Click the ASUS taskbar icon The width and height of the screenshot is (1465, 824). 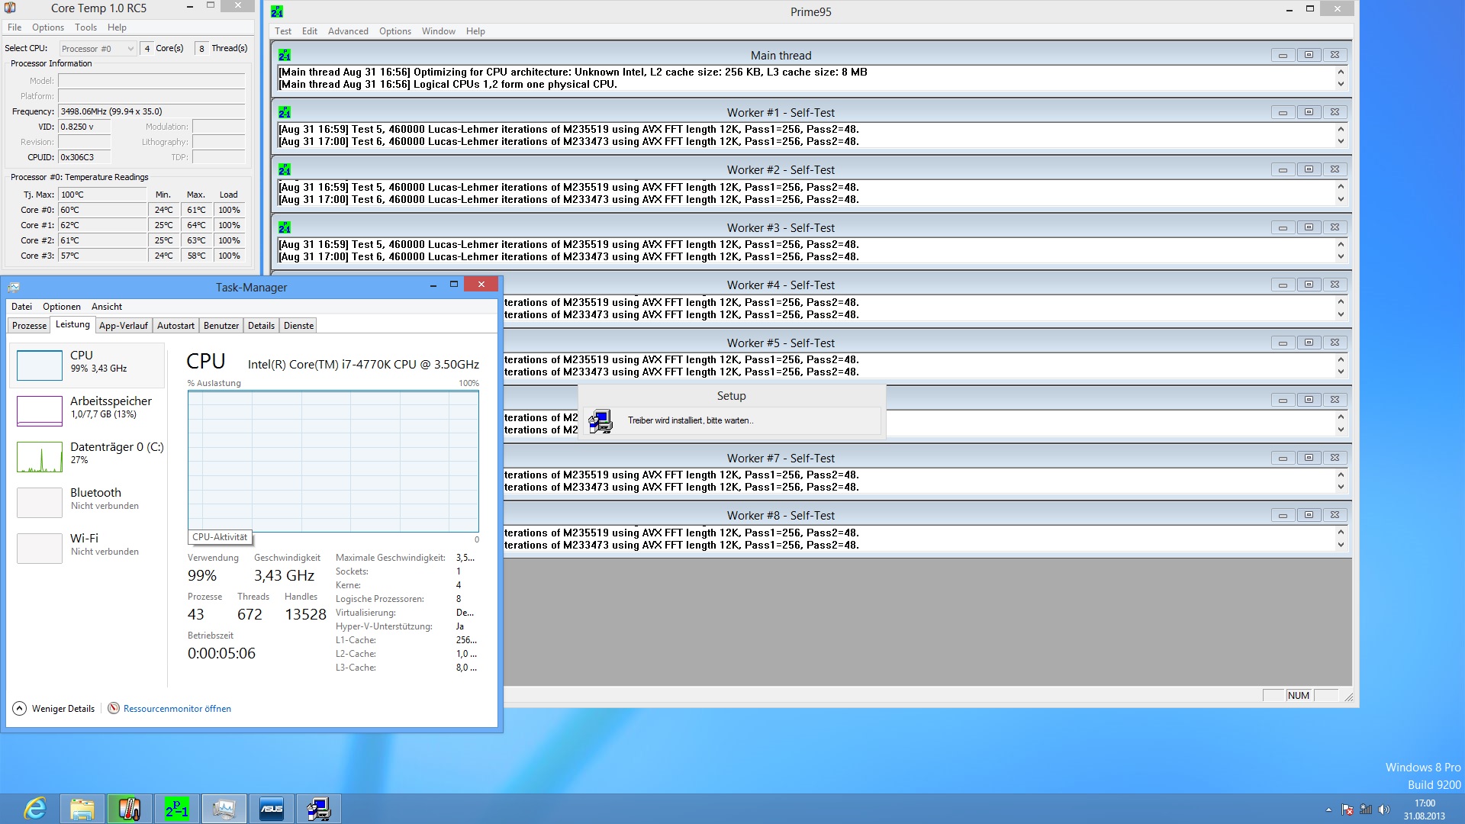(272, 809)
